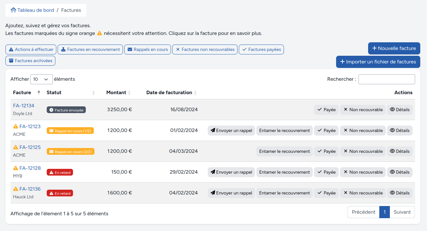Click the X icon of FA-12136 Non recouvrable
The height and width of the screenshot is (231, 427).
[345, 193]
